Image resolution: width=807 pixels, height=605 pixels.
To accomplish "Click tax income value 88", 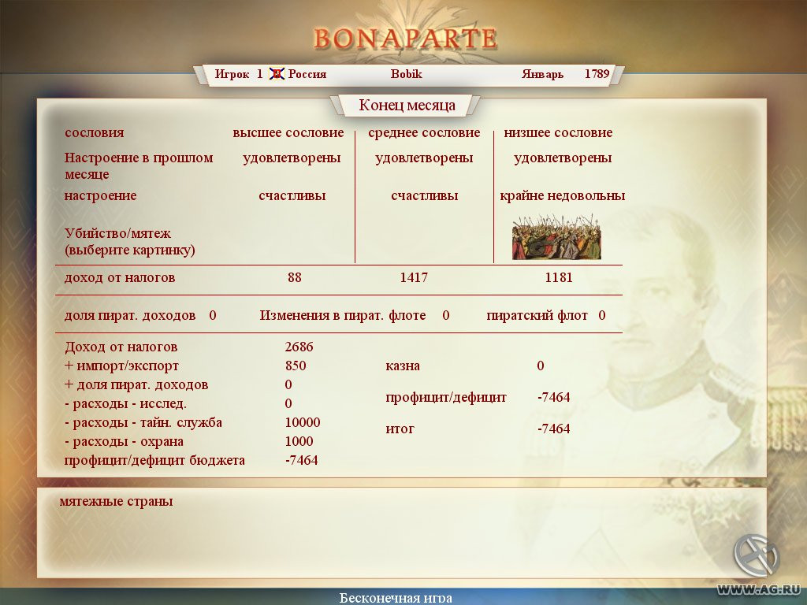I will (x=295, y=278).
